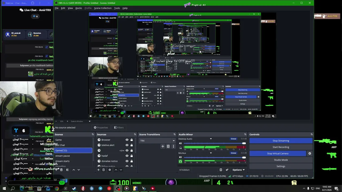This screenshot has width=342, height=192.
Task: Open transition properties three-dot menu
Action: click(173, 146)
